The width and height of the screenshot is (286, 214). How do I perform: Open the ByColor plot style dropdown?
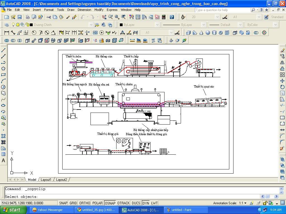[x=275, y=25]
